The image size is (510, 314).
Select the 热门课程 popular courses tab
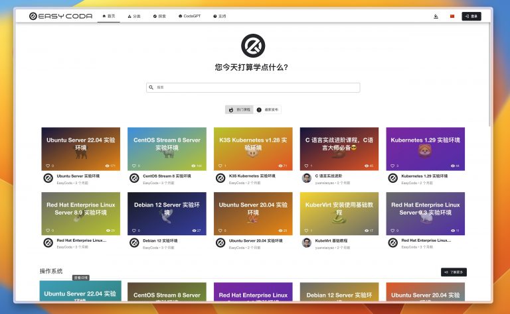click(x=239, y=110)
